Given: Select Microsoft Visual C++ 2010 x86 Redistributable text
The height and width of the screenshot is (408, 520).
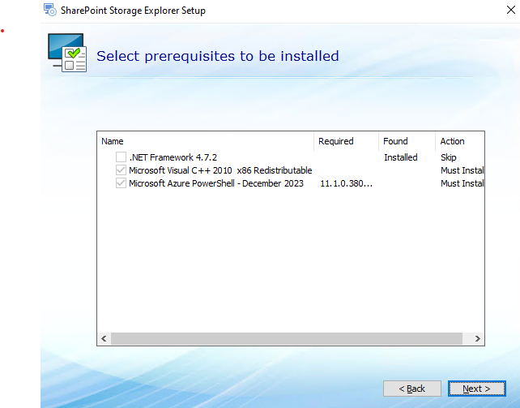Looking at the screenshot, I should pos(220,170).
